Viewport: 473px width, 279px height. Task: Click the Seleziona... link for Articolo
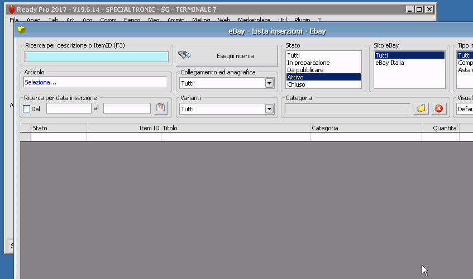point(40,82)
